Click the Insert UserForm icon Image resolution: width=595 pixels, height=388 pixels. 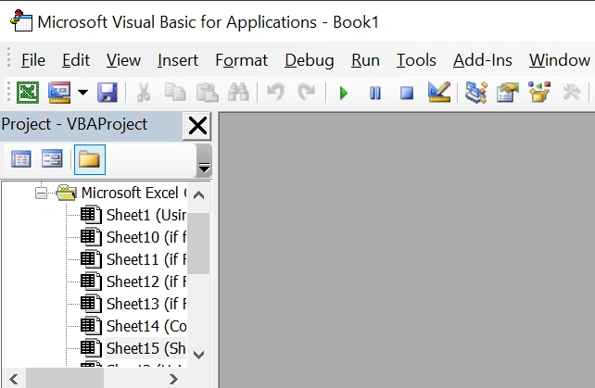coord(58,93)
